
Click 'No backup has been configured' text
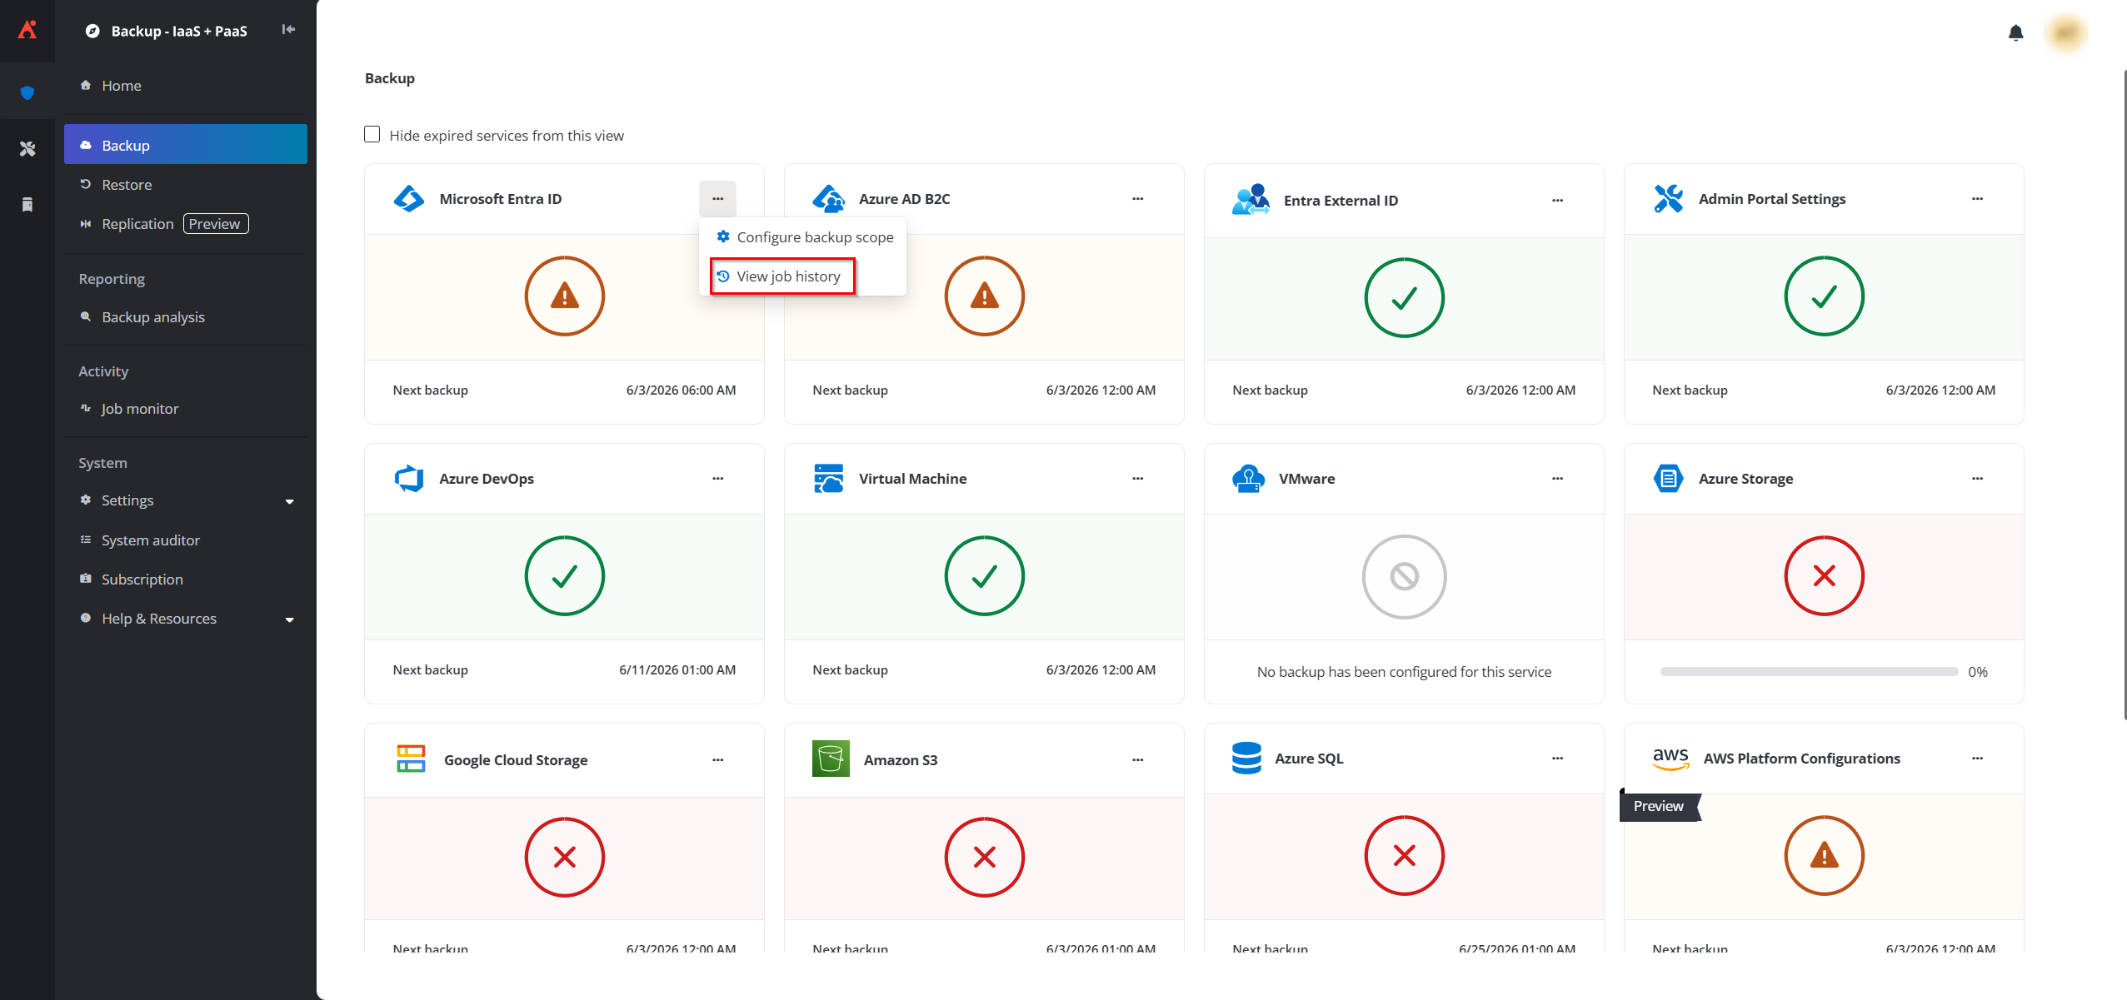[1405, 672]
